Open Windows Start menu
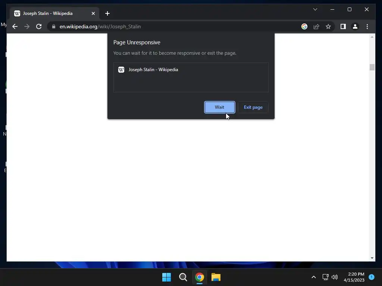This screenshot has width=382, height=286. tap(167, 277)
